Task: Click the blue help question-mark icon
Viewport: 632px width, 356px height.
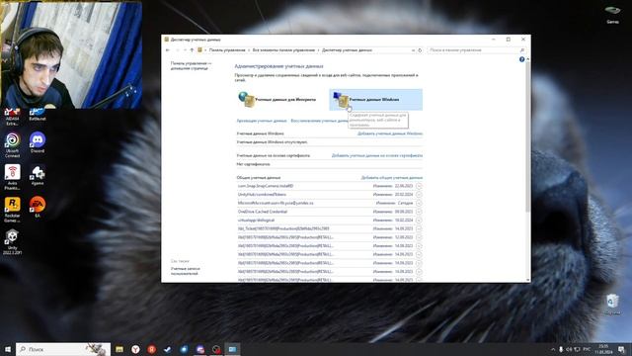Action: (x=522, y=59)
